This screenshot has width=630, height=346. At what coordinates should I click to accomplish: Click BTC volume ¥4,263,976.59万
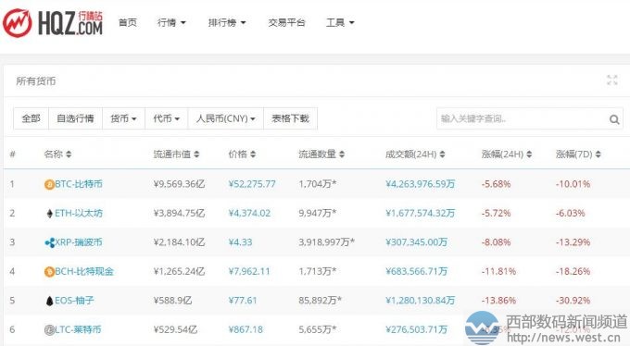tap(421, 184)
